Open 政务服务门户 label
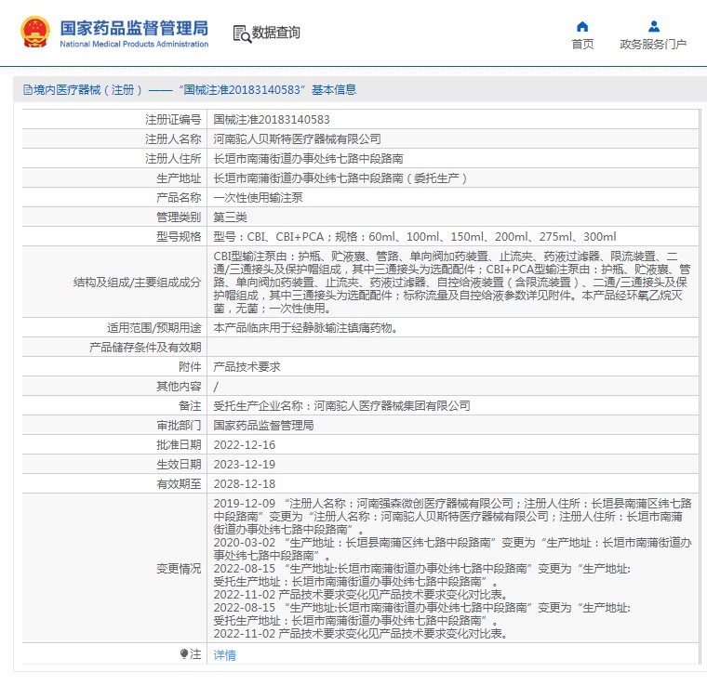The height and width of the screenshot is (685, 707). 653,44
